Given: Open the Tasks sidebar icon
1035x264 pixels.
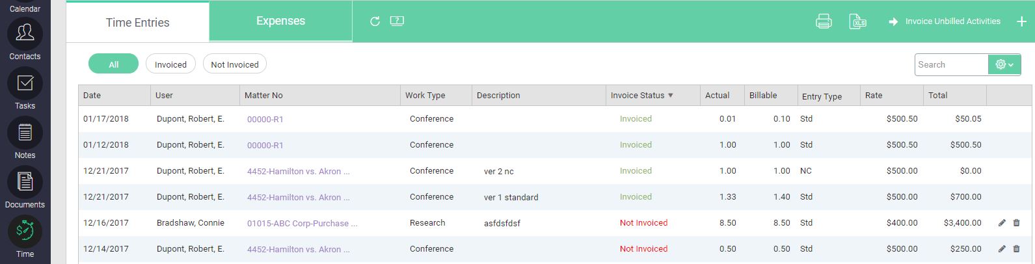Looking at the screenshot, I should [x=25, y=83].
